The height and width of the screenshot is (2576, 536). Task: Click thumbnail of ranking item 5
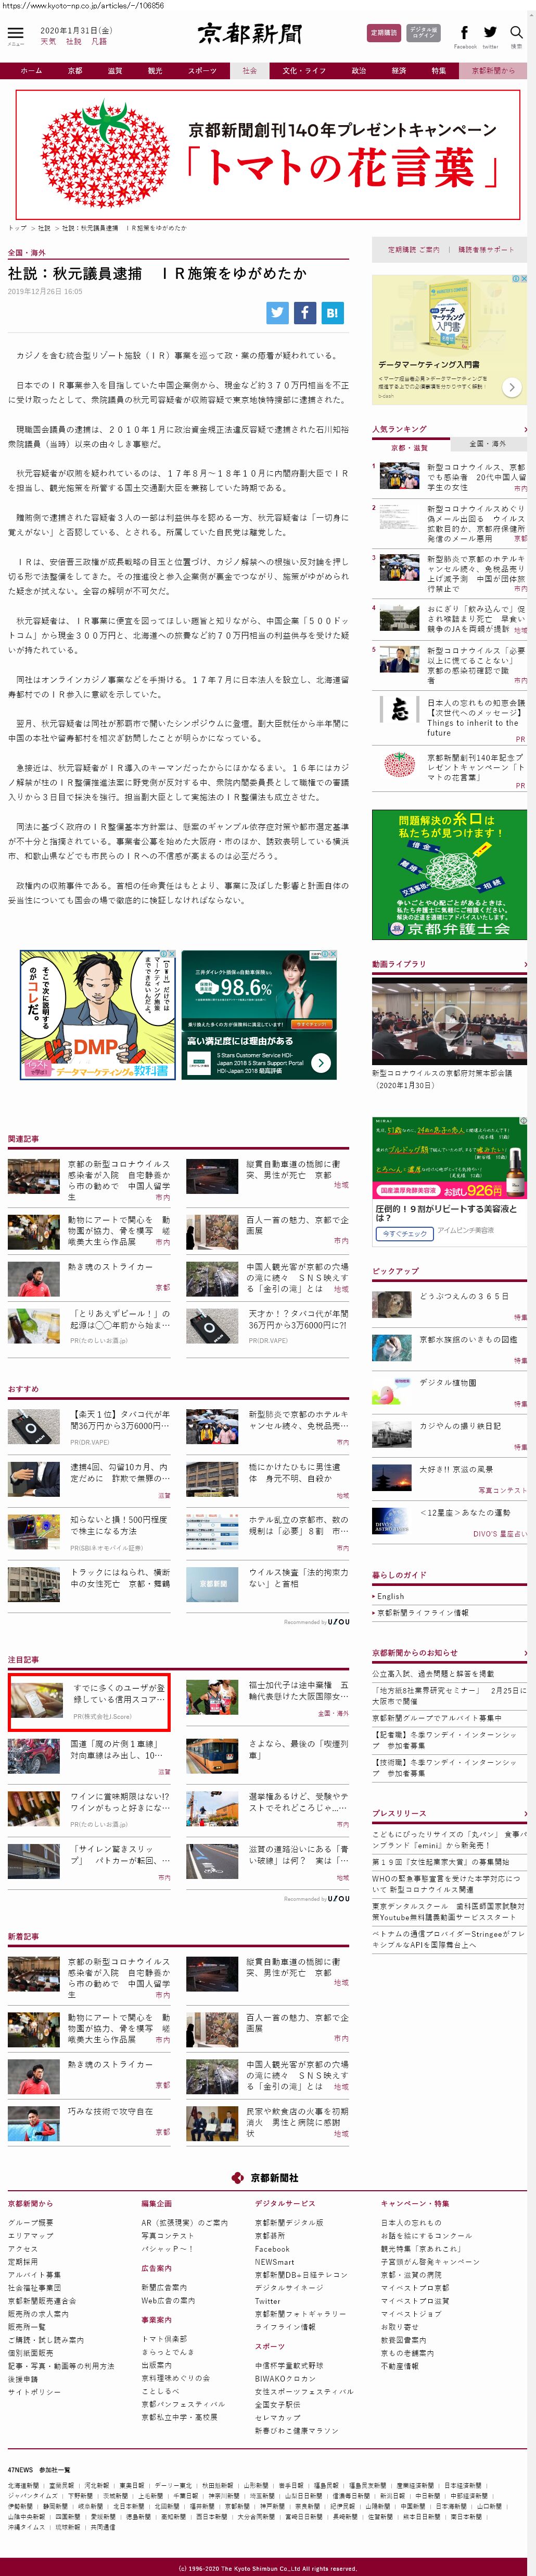tap(399, 659)
